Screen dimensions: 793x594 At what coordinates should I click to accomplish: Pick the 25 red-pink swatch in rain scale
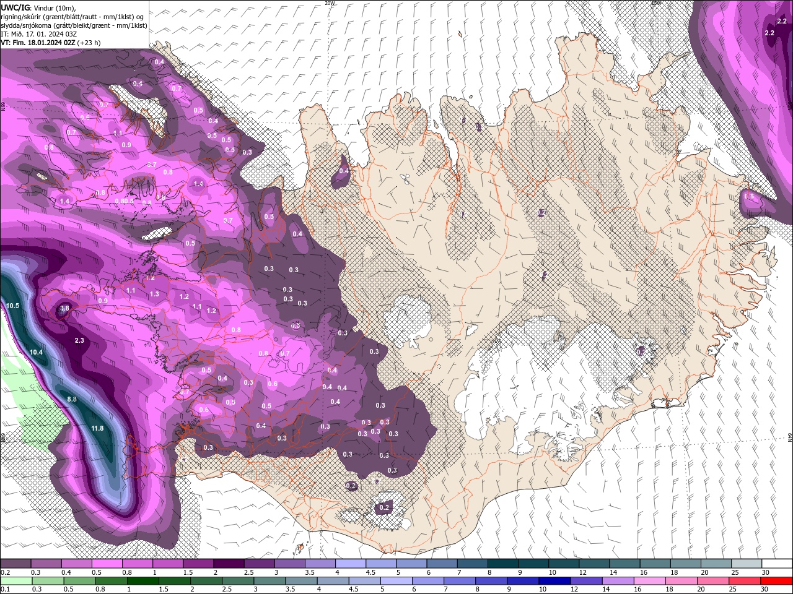click(745, 581)
